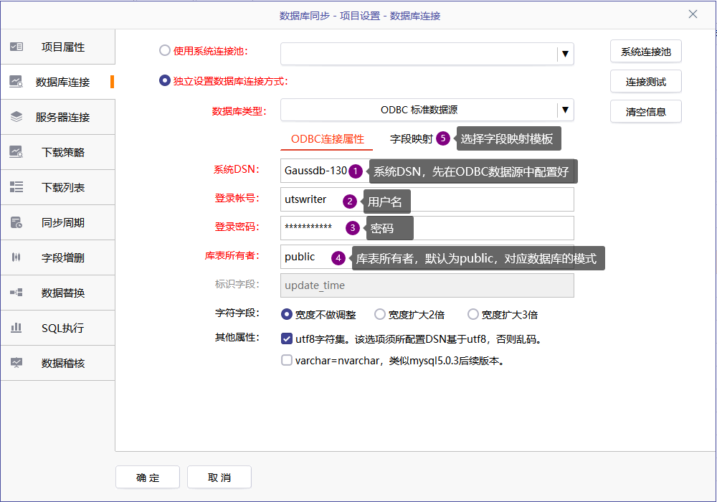The height and width of the screenshot is (502, 717).
Task: Expand the system connection pool dropdown arrow
Action: point(565,54)
